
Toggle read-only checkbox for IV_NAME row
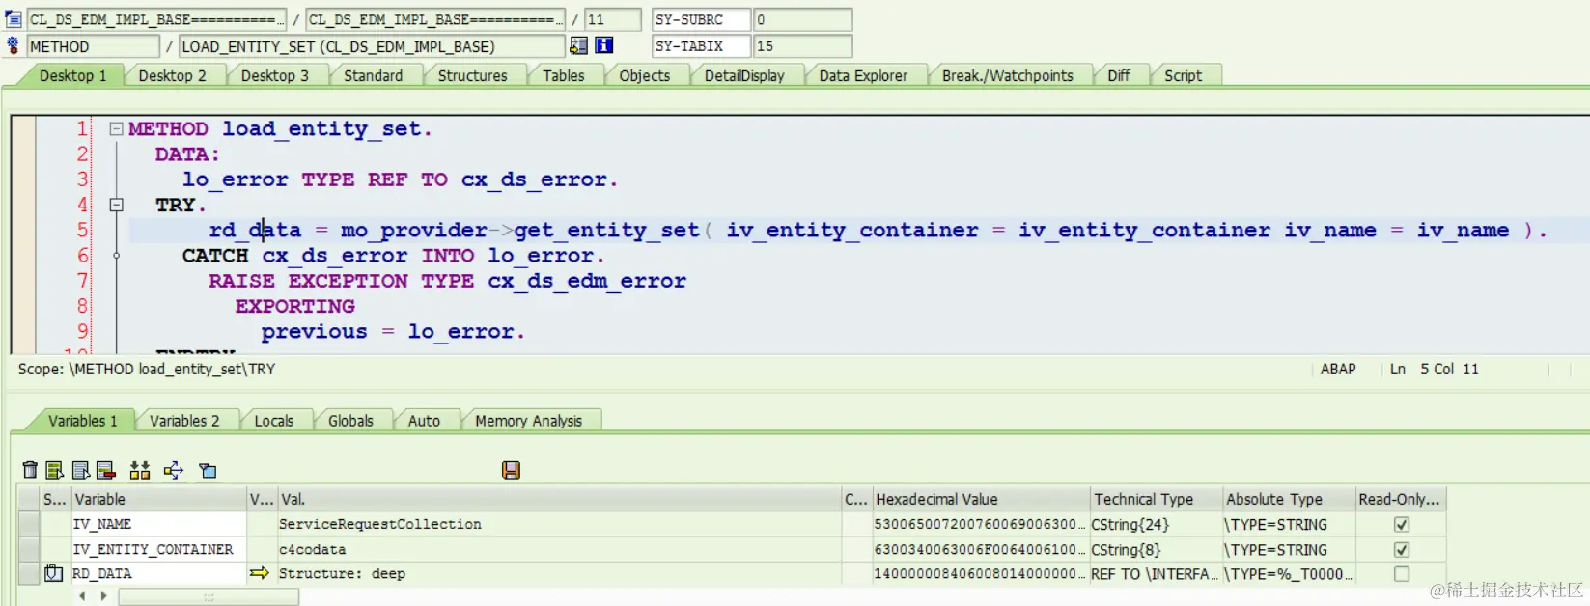point(1402,524)
